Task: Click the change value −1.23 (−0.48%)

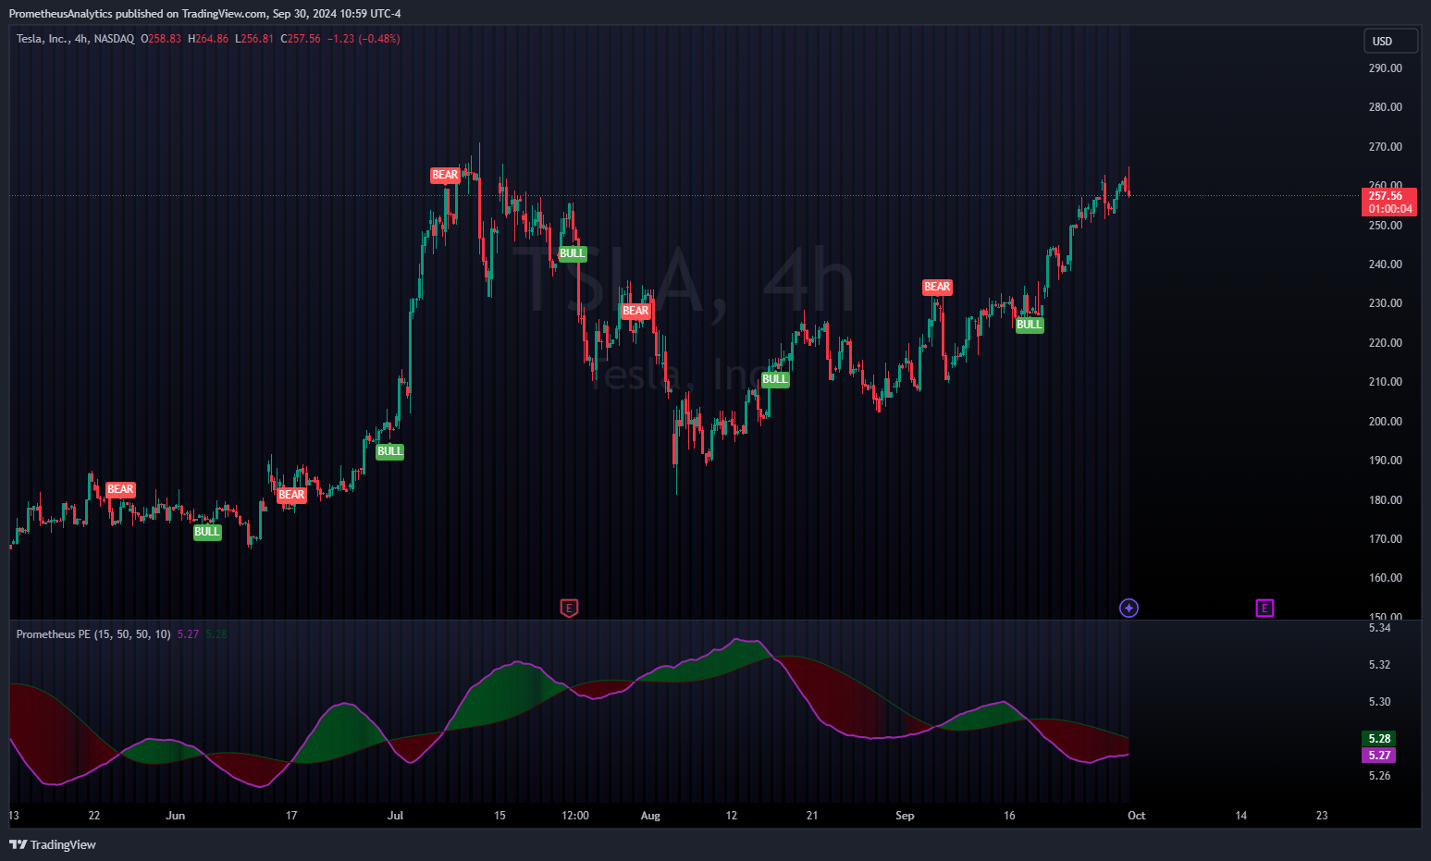Action: [x=364, y=39]
